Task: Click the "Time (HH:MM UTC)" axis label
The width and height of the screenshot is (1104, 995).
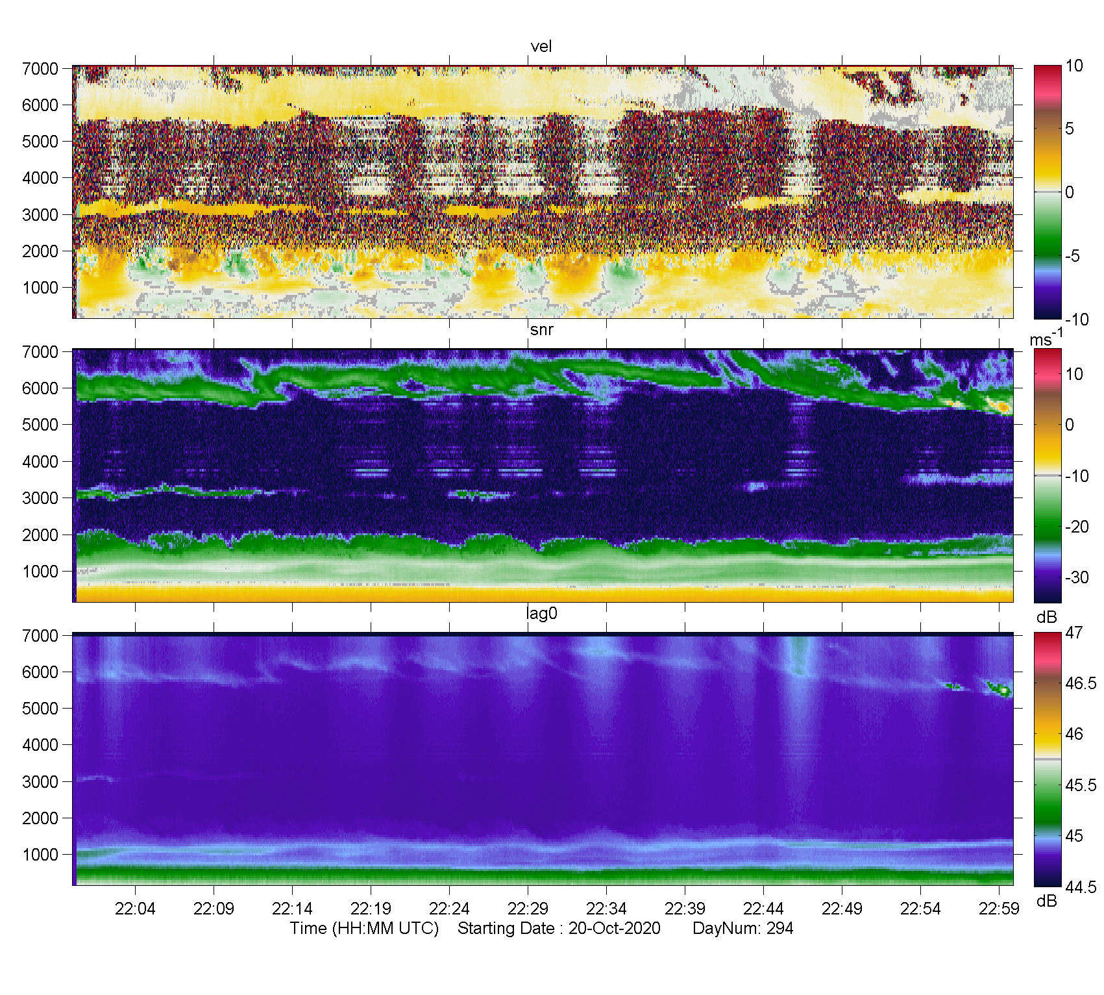Action: click(364, 929)
